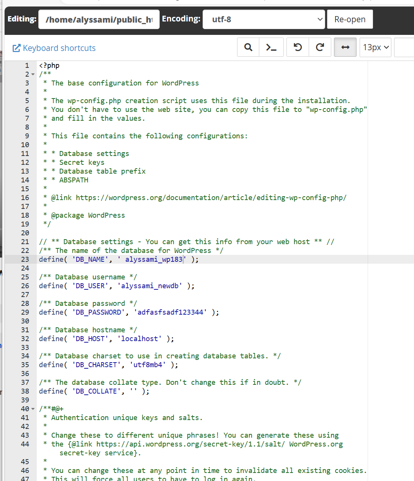The height and width of the screenshot is (481, 414).
Task: Click 'Database hostname' comment on line 31
Action: (x=90, y=330)
